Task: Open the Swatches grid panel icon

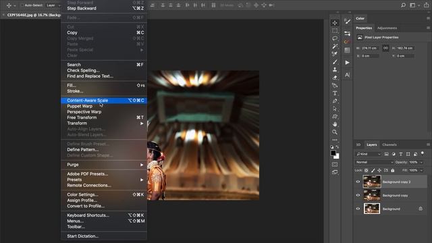Action: point(347,50)
